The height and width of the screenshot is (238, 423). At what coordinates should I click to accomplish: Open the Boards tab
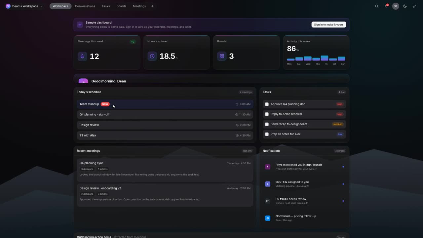(x=121, y=6)
